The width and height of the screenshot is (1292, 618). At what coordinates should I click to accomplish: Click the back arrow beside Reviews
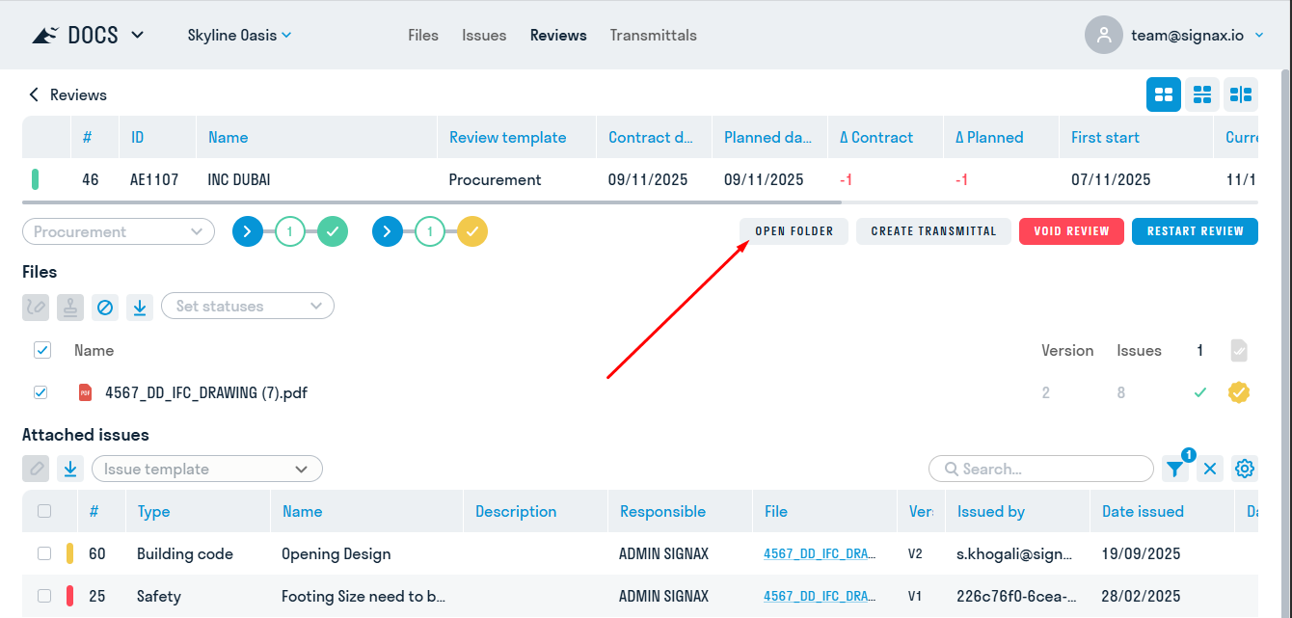[34, 94]
